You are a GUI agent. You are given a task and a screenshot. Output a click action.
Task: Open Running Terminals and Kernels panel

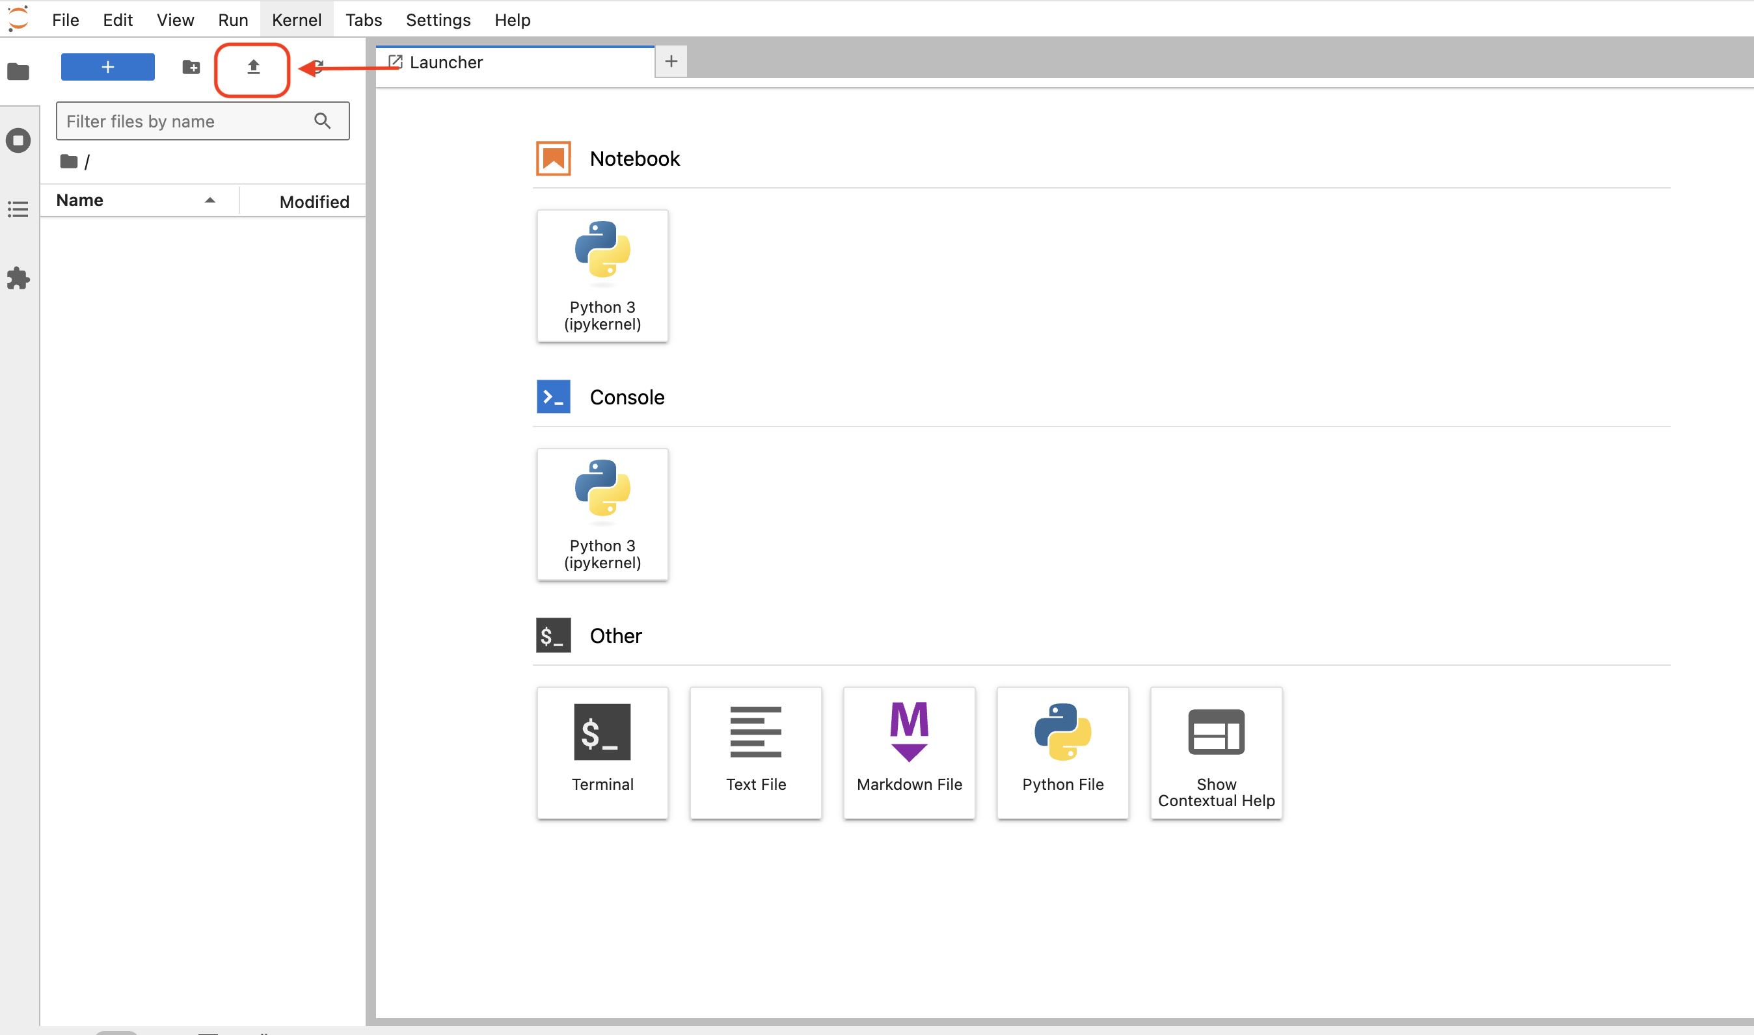(18, 140)
